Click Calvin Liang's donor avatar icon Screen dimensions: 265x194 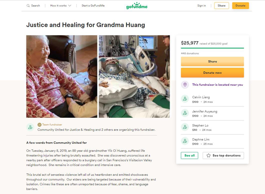pos(185,99)
